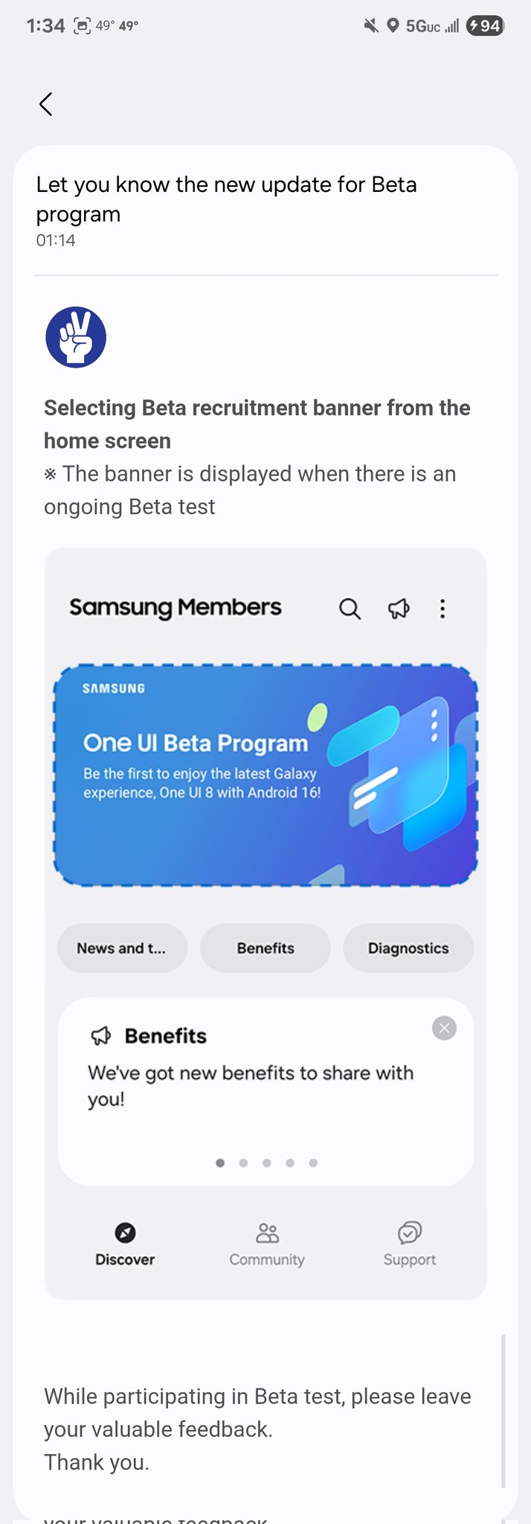Select the News and t... chip
This screenshot has width=531, height=1524.
click(122, 948)
